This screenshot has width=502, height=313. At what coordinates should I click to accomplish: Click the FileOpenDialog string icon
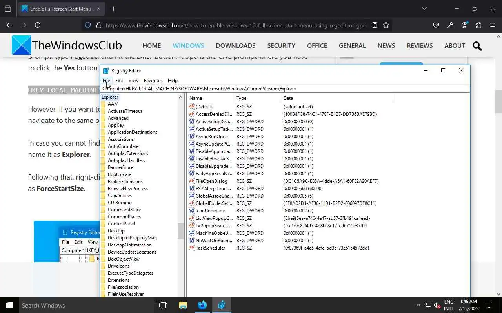point(192,181)
